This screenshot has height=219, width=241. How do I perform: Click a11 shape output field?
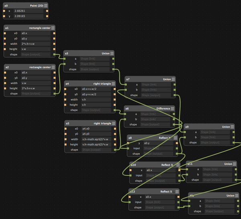[217, 180]
